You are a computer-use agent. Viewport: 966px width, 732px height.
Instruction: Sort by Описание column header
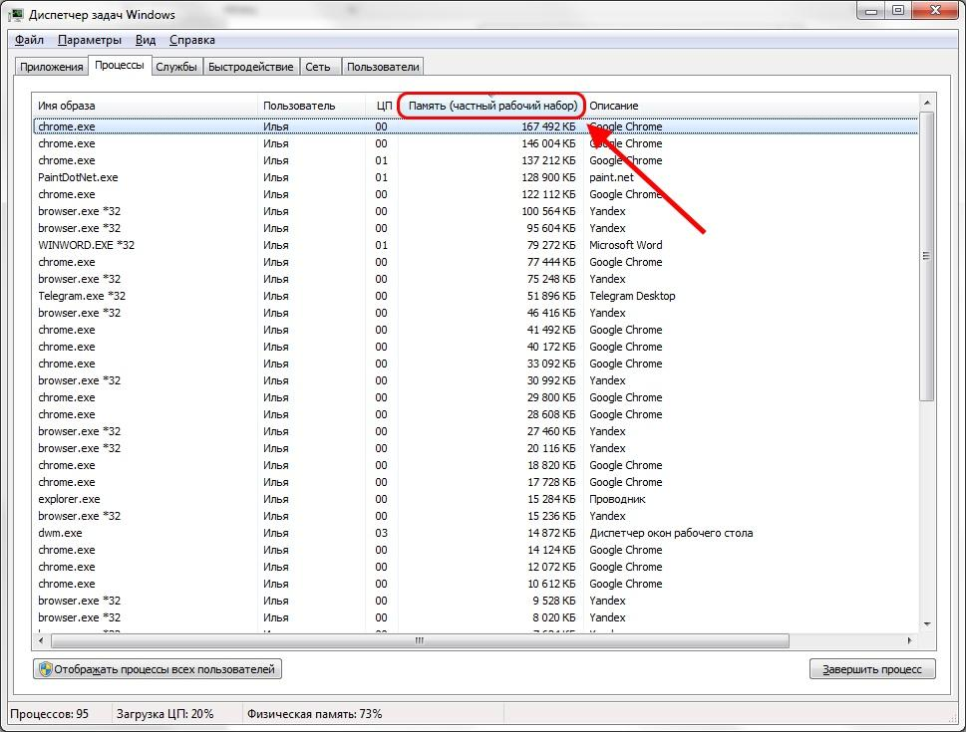click(751, 106)
